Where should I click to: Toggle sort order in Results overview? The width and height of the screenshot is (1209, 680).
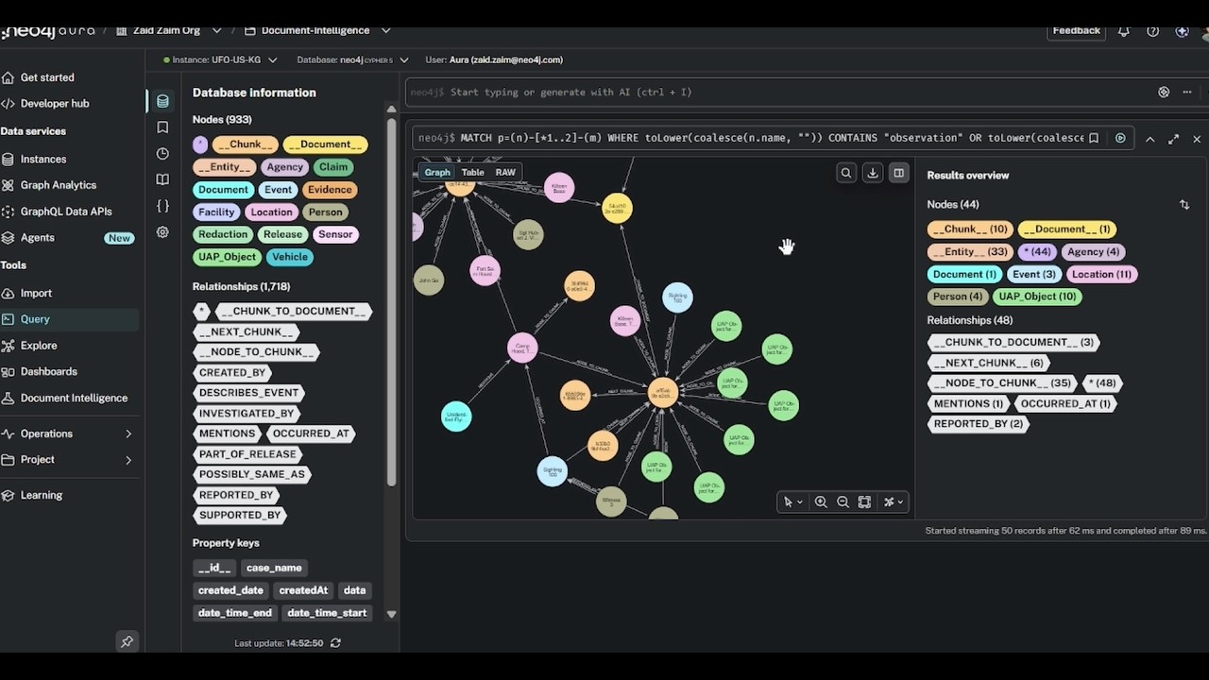point(1184,204)
